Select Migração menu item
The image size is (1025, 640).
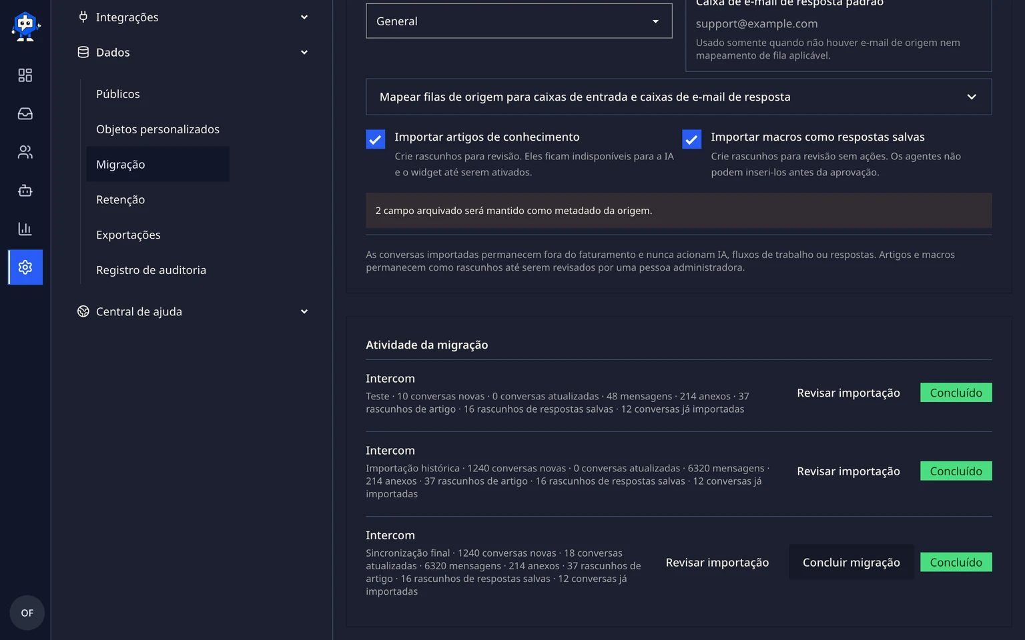click(158, 164)
